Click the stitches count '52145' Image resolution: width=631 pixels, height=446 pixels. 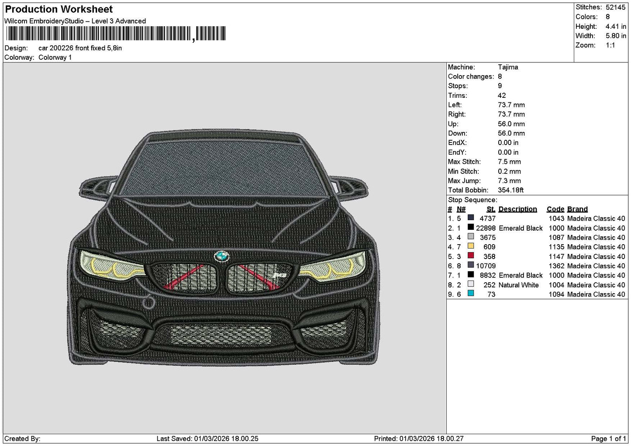(616, 7)
